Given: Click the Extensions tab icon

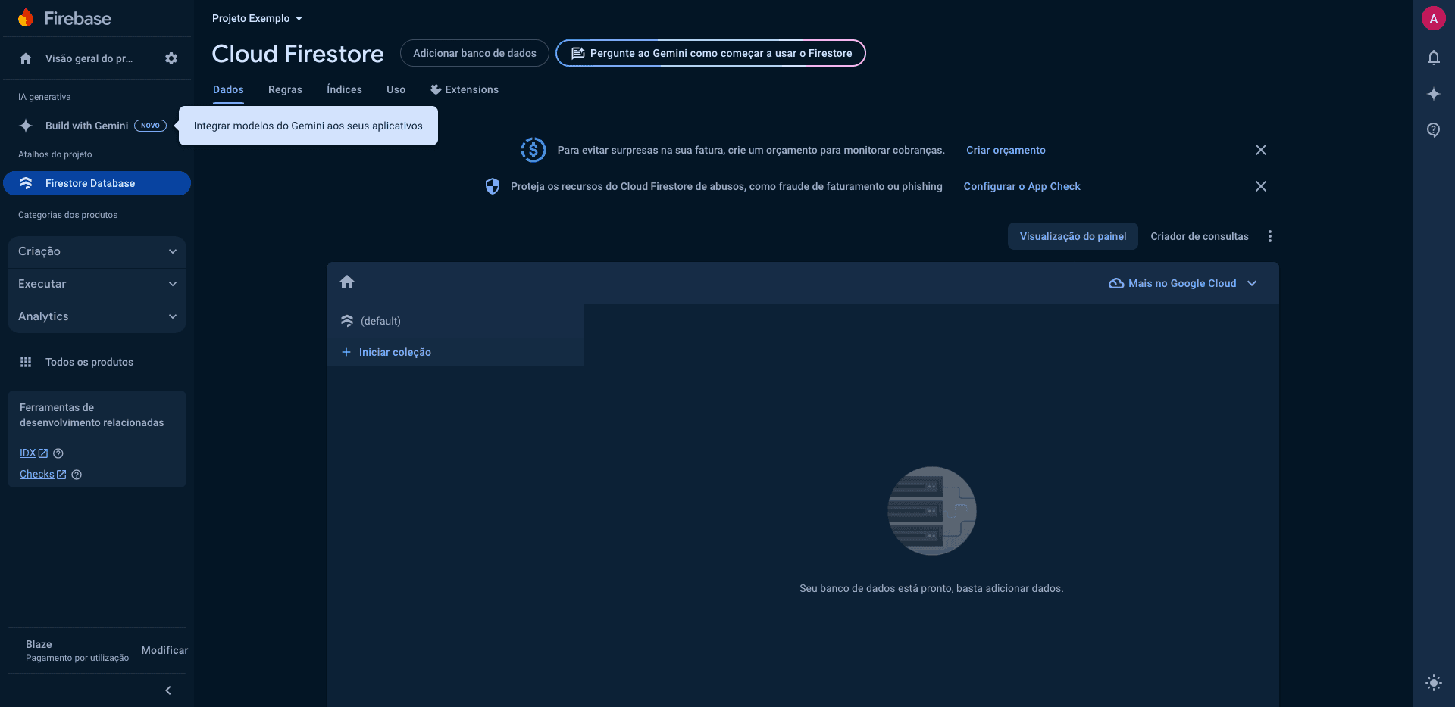Looking at the screenshot, I should click(x=436, y=89).
